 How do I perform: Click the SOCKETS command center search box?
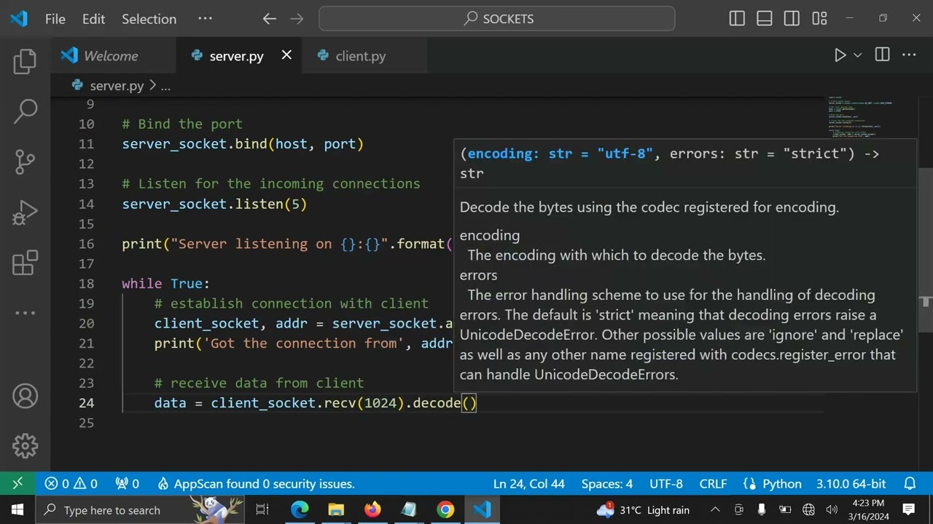(497, 19)
